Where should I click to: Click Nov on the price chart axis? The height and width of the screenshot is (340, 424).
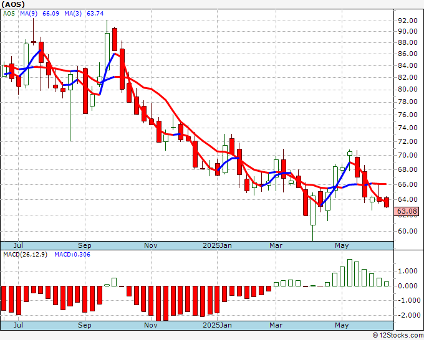tap(151, 245)
